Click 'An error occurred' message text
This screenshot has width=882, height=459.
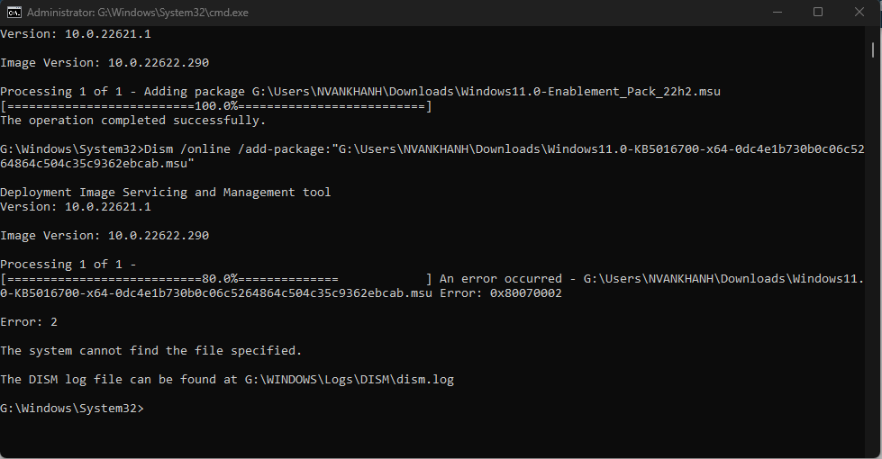tap(501, 279)
